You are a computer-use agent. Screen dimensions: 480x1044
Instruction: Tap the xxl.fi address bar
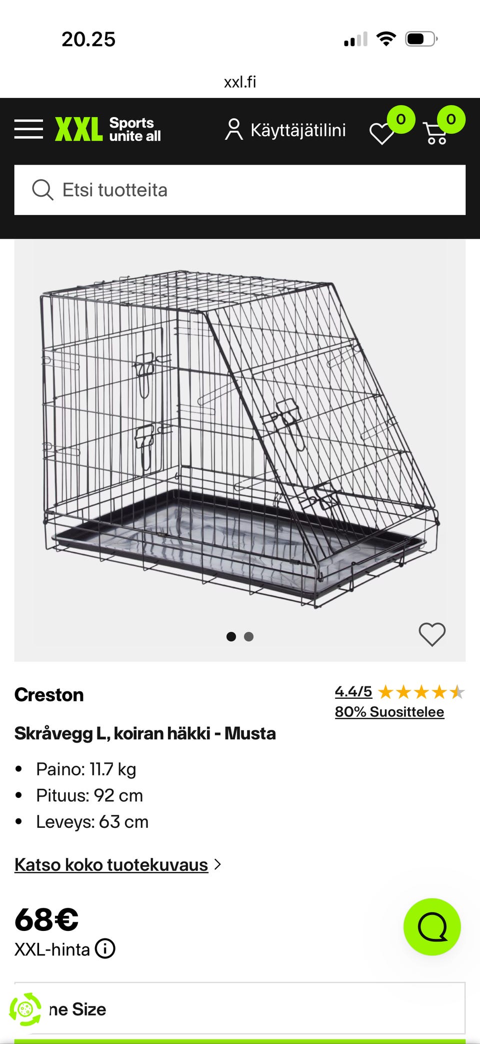tap(240, 82)
